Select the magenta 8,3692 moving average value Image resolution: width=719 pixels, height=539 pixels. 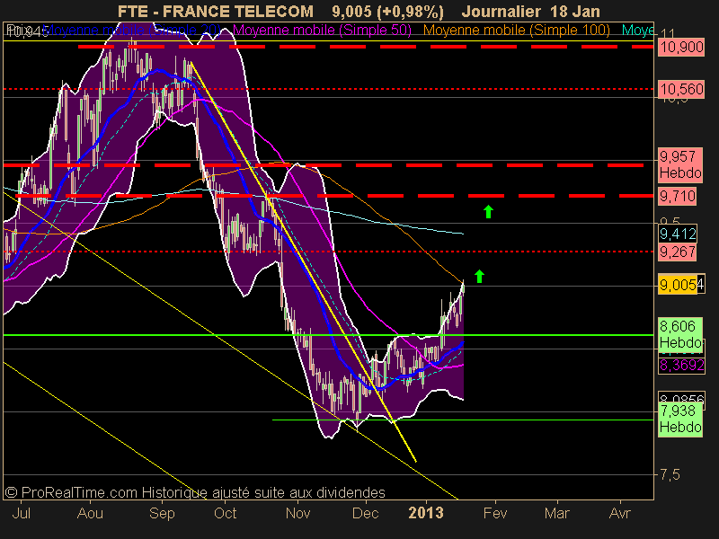[x=681, y=366]
